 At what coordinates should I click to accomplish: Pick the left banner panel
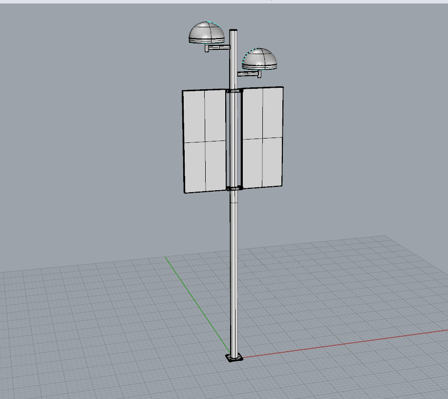pyautogui.click(x=205, y=141)
